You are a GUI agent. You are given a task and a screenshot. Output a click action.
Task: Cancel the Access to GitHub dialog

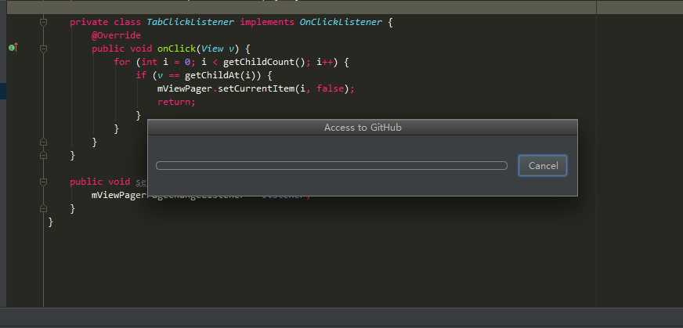[542, 165]
